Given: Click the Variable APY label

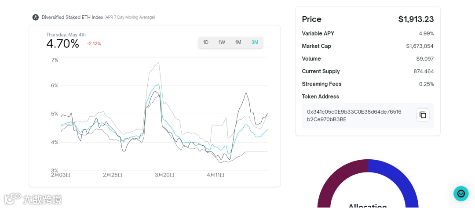Looking at the screenshot, I should point(318,34).
